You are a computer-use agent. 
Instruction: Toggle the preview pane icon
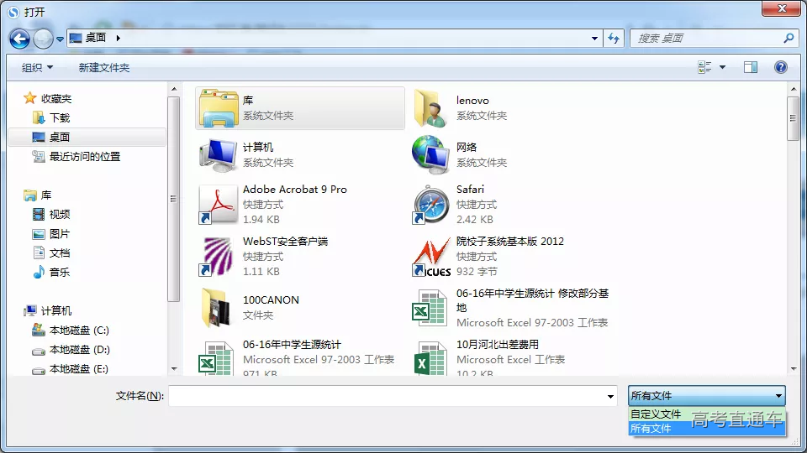coord(750,67)
